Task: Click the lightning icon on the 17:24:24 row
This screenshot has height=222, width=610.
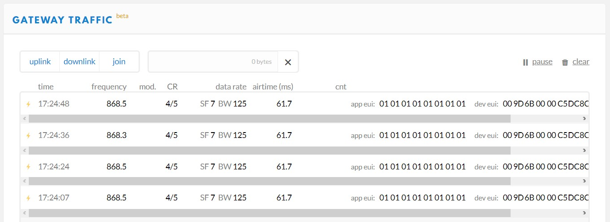Action: [x=28, y=167]
